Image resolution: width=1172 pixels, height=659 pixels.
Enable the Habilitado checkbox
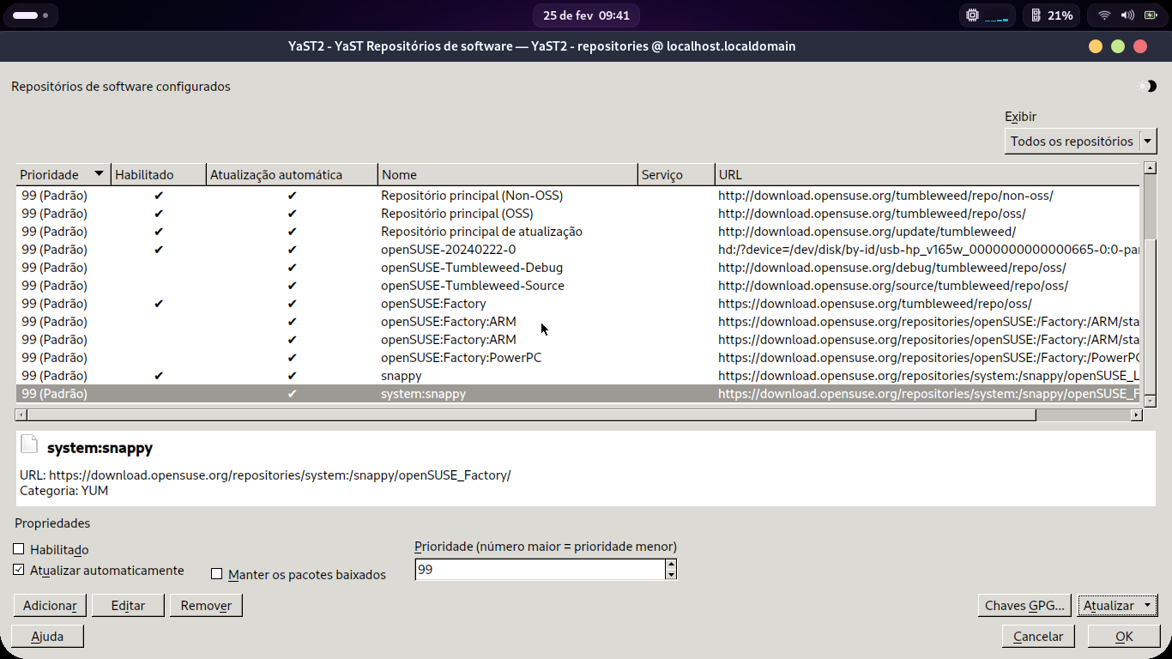19,549
